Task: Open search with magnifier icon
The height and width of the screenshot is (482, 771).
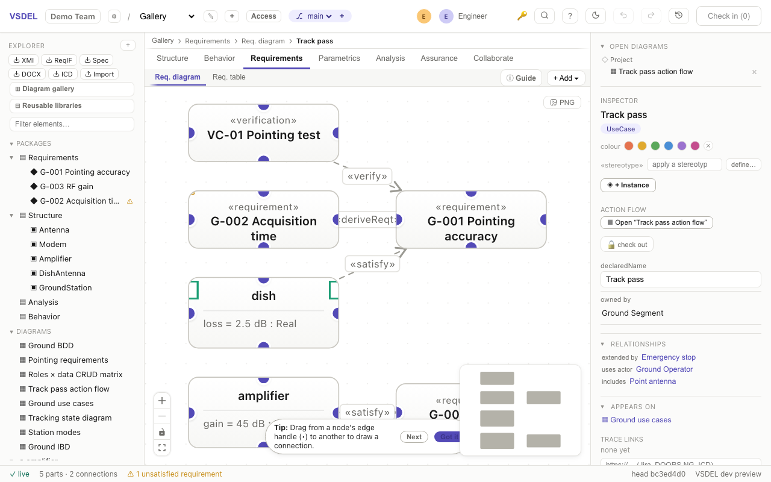Action: coord(545,16)
